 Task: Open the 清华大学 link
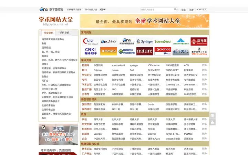tap(98, 120)
